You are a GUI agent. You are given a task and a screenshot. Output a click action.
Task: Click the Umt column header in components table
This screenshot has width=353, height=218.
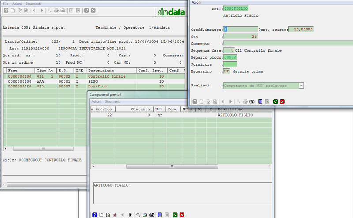click(160, 109)
